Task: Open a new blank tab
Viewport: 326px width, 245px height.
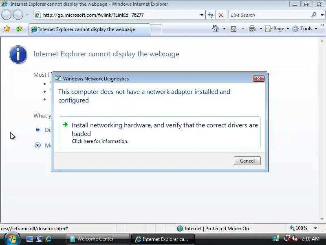Action: [156, 29]
